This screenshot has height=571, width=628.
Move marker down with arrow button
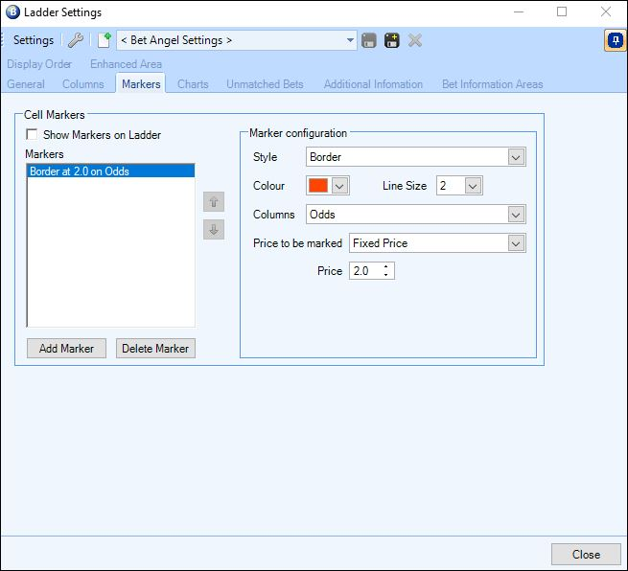[x=214, y=230]
